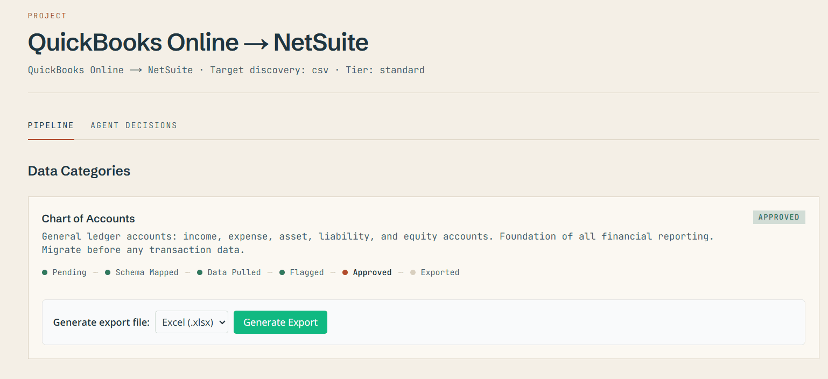828x379 pixels.
Task: Click the Schema Mapped pipeline step
Action: click(142, 272)
